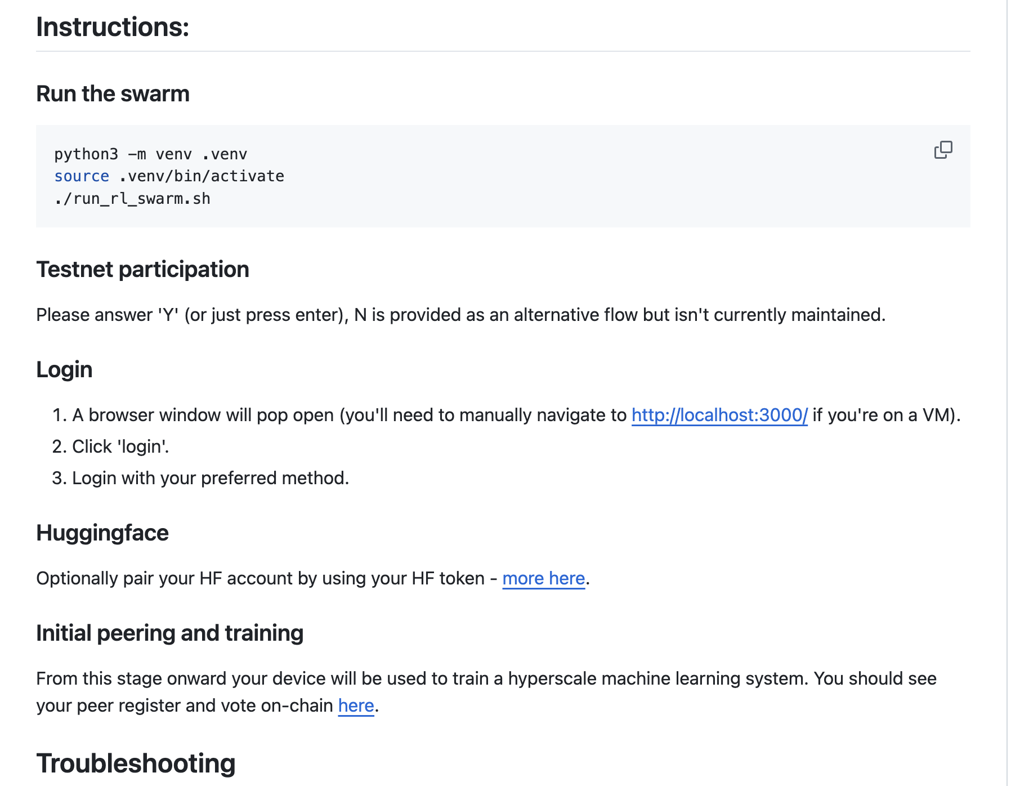Select the 'Testnet participation' heading
The image size is (1020, 786).
click(x=142, y=270)
